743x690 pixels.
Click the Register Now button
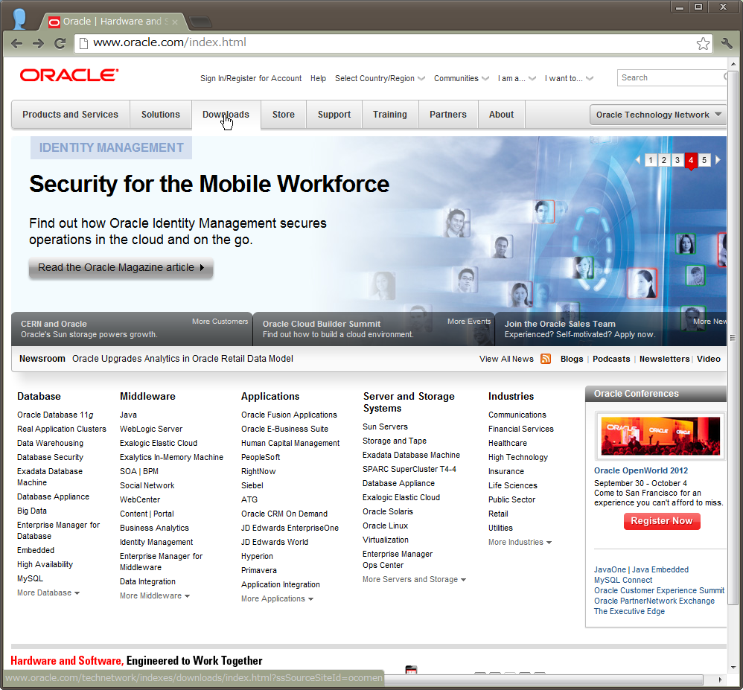coord(662,521)
